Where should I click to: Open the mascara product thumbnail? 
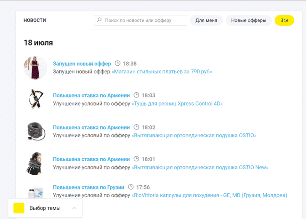[36, 99]
